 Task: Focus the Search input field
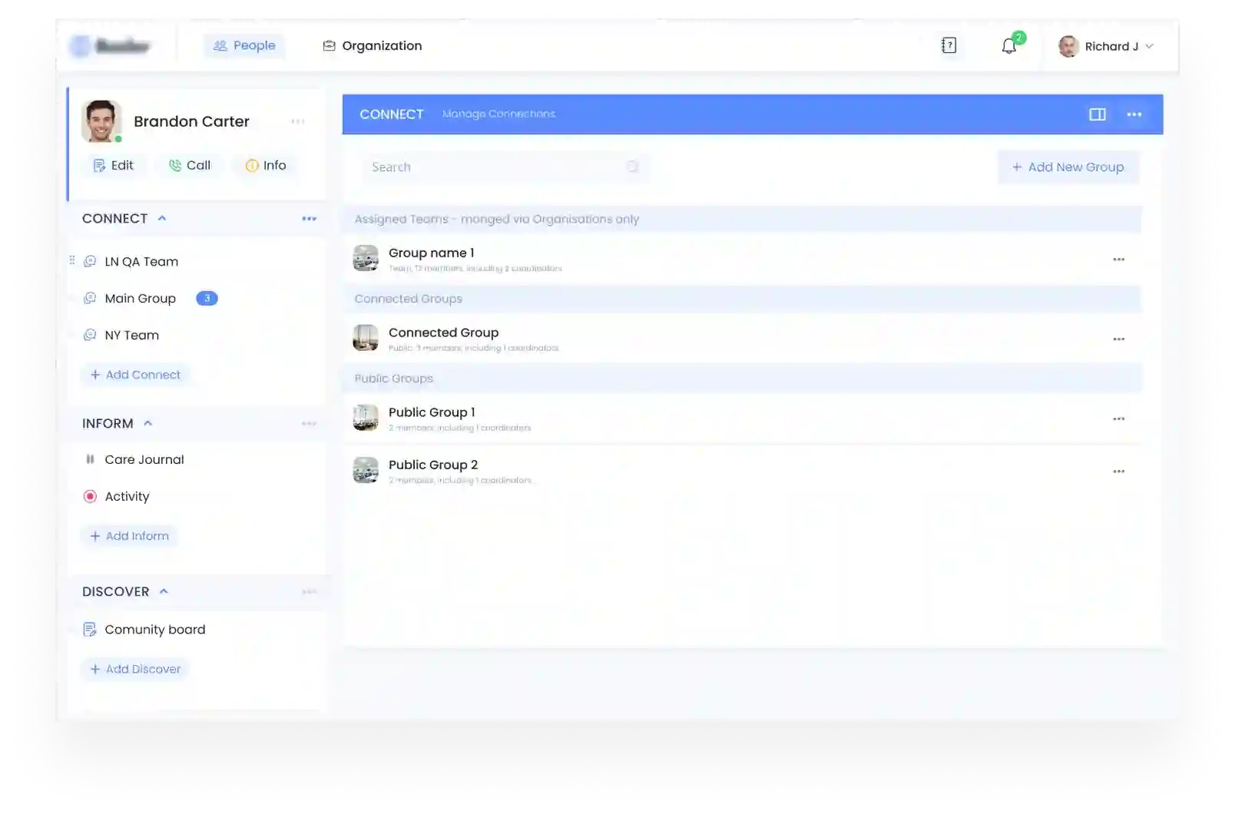tap(505, 167)
